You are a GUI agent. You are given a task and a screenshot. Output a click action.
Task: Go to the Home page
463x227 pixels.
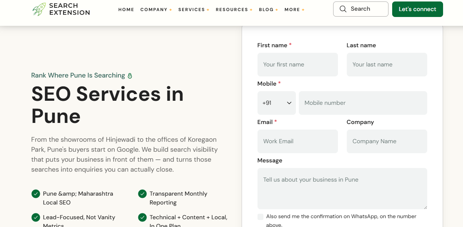click(x=126, y=10)
